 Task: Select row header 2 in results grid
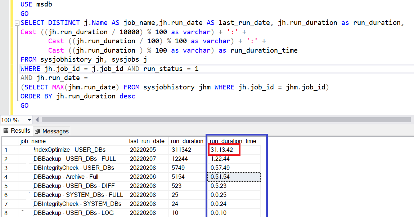(10, 159)
